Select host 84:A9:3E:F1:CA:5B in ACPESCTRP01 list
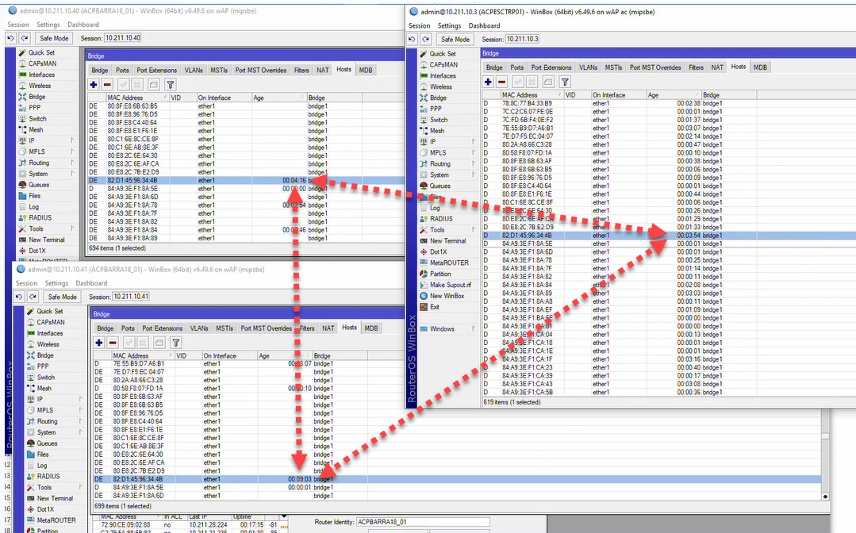 [x=668, y=393]
